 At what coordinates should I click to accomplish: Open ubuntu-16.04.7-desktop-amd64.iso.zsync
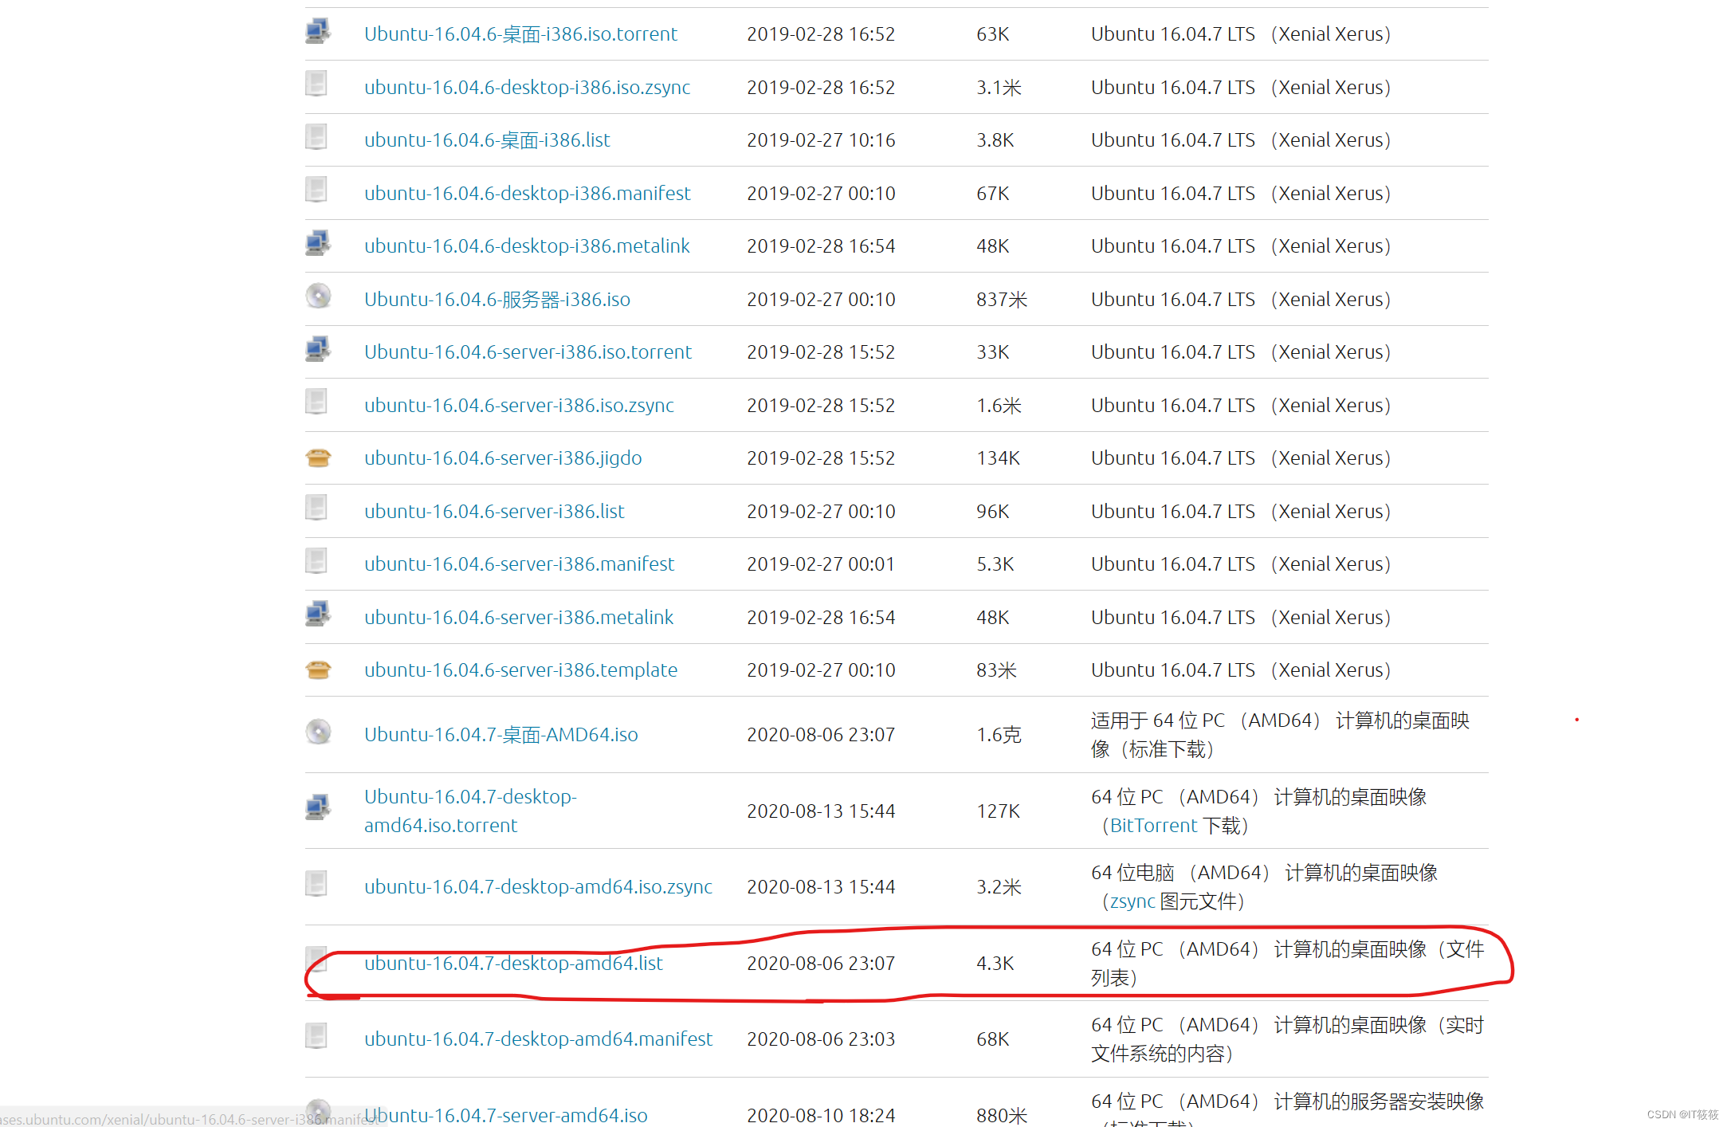[x=538, y=885]
